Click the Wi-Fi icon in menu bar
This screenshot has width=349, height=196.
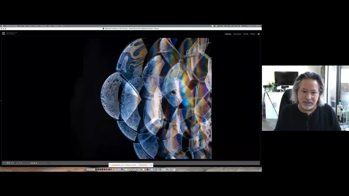pyautogui.click(x=231, y=26)
